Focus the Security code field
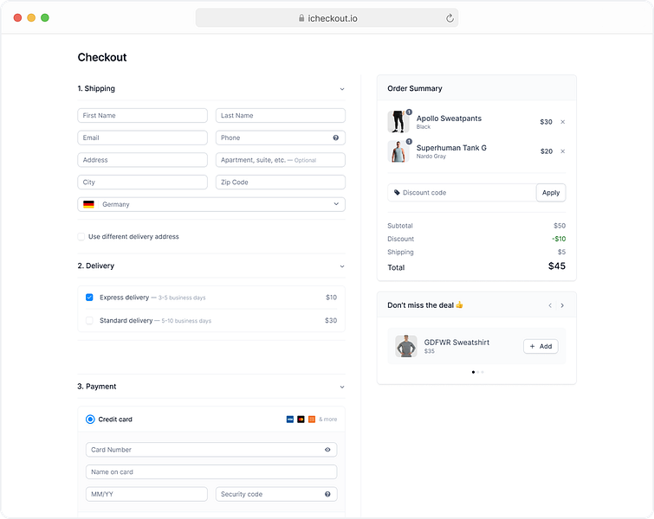This screenshot has height=519, width=654. [x=276, y=494]
